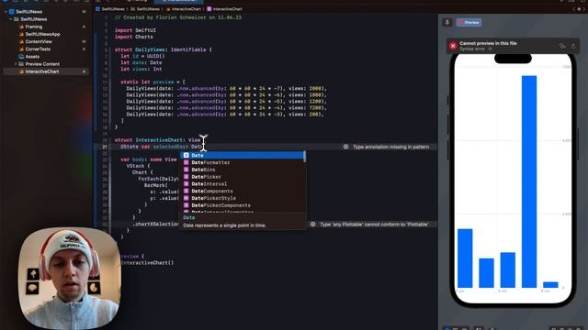The image size is (588, 330).
Task: Expand the Preview Content folder
Action: pyautogui.click(x=16, y=64)
